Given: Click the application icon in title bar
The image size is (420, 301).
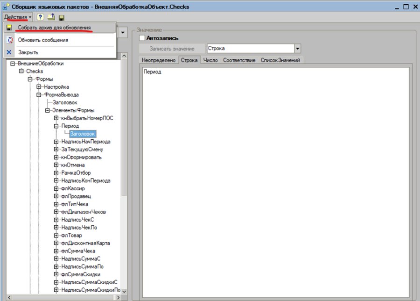Looking at the screenshot, I should click(x=6, y=6).
